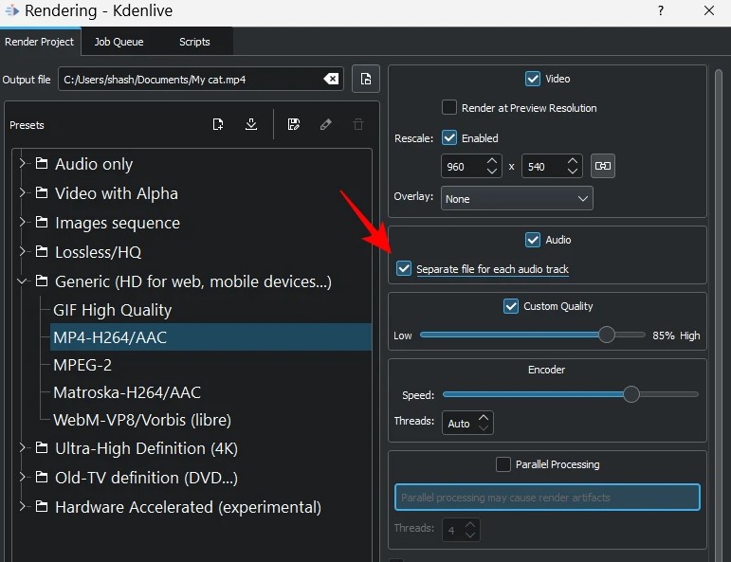Click the Video with Alpha folder icon
Screen dimensions: 731x562
[42, 192]
